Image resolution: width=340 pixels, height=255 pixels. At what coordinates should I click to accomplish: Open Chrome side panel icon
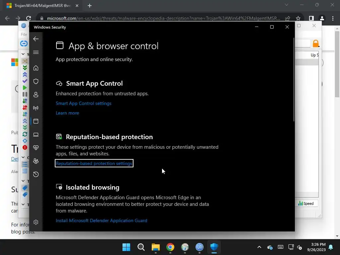click(x=311, y=18)
